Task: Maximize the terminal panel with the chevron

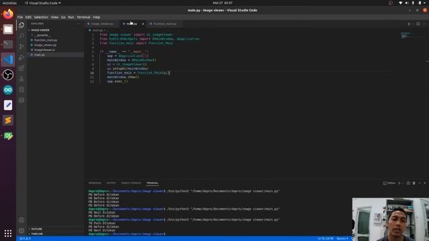Action: [x=420, y=183]
